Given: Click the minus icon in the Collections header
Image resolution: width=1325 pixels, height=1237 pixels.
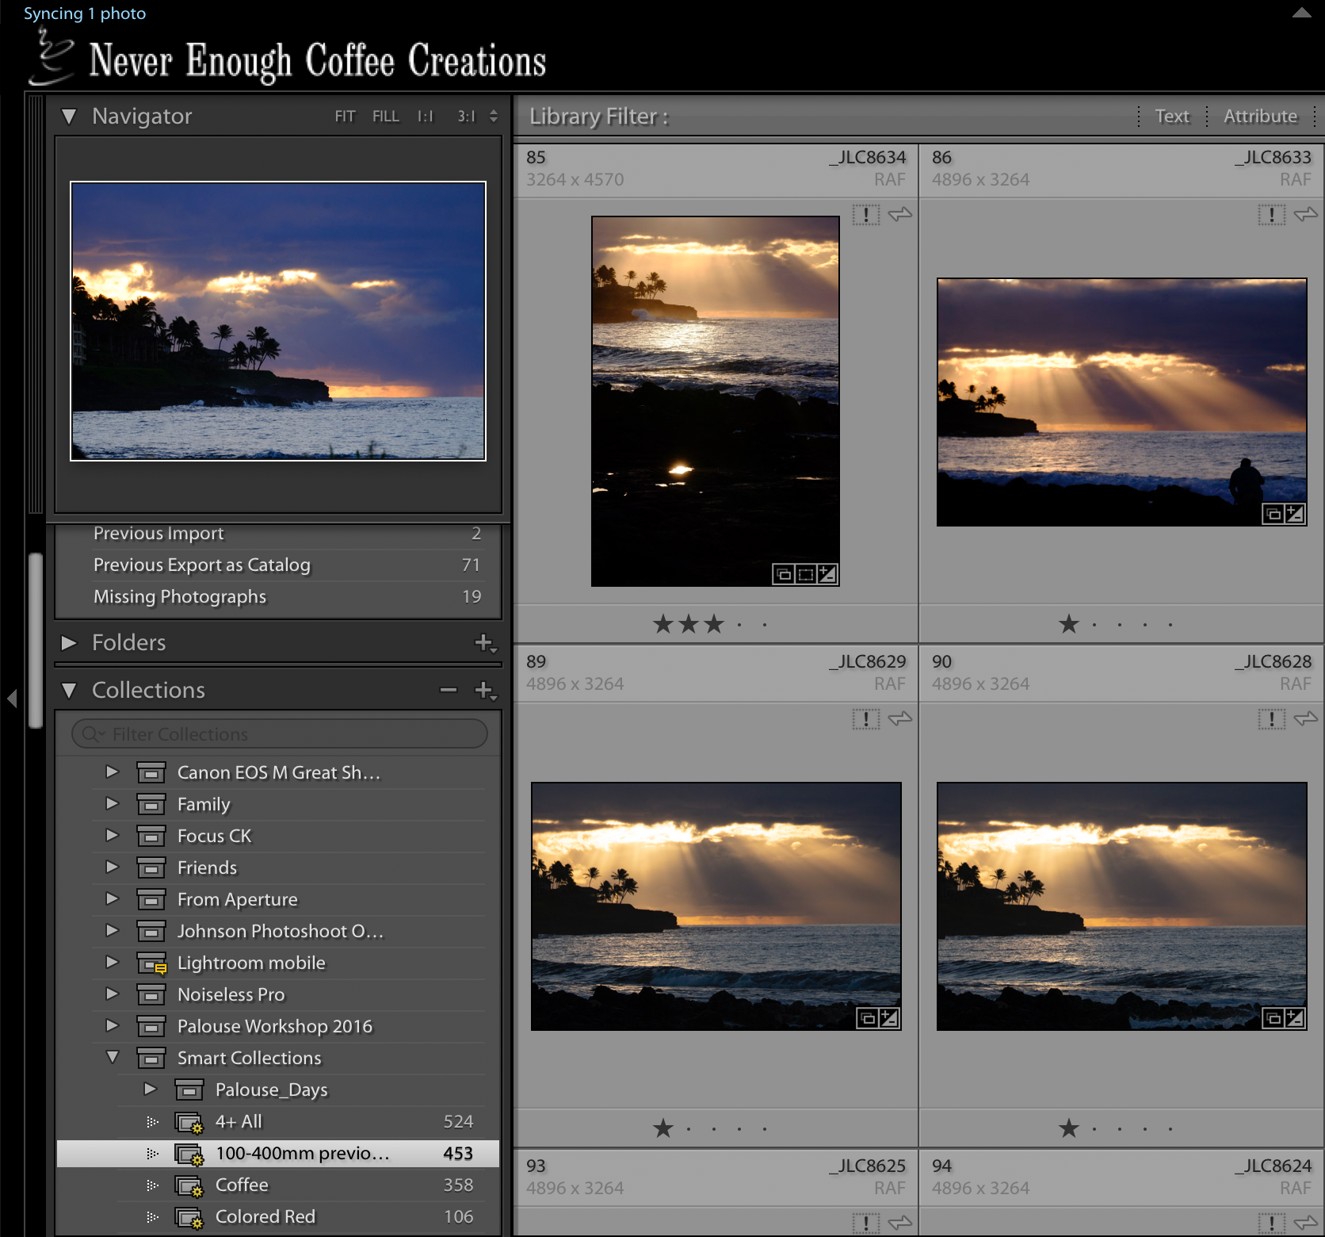Looking at the screenshot, I should (x=449, y=690).
